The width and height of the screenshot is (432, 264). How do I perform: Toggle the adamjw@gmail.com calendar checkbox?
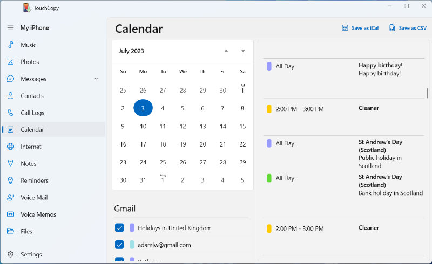tap(119, 245)
